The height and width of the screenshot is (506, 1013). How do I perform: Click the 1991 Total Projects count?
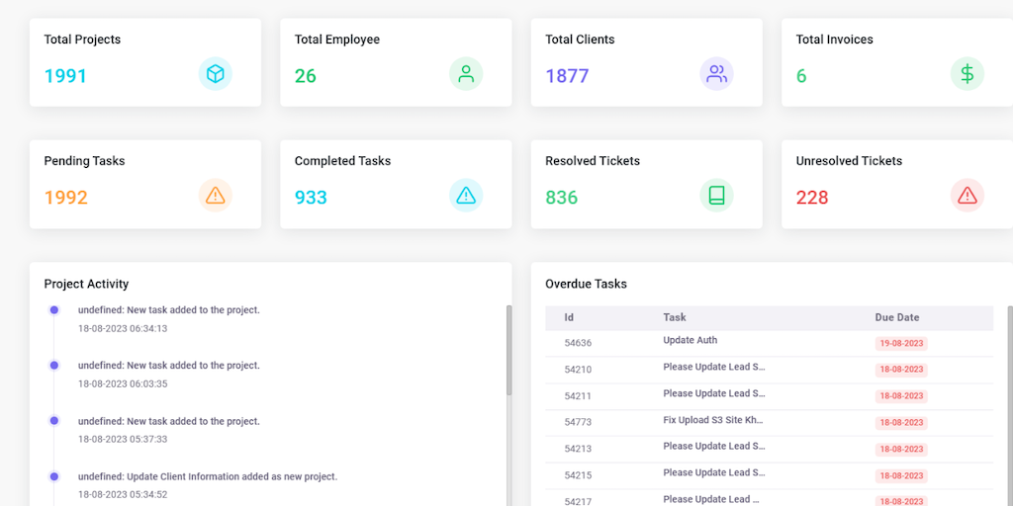coord(65,76)
